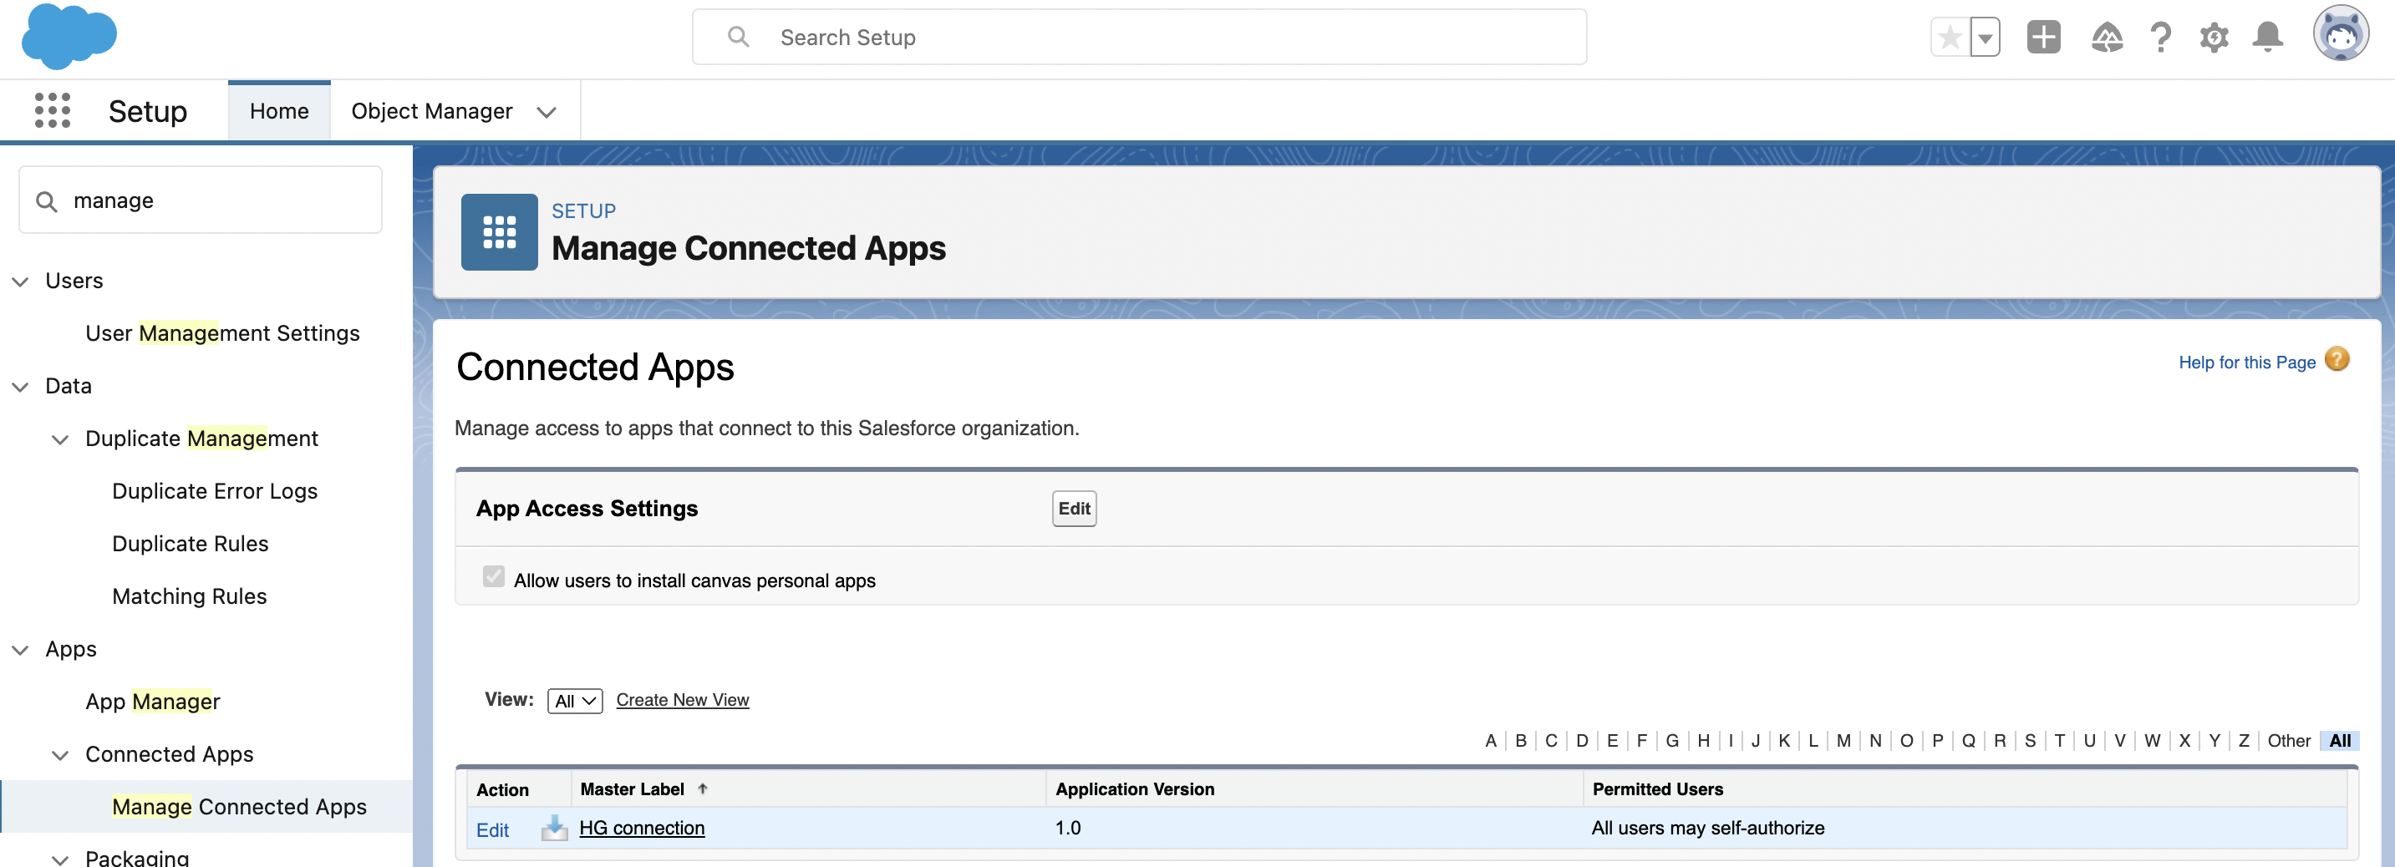Viewport: 2395px width, 867px height.
Task: Click the magnifier in Search Setup box
Action: [x=738, y=38]
